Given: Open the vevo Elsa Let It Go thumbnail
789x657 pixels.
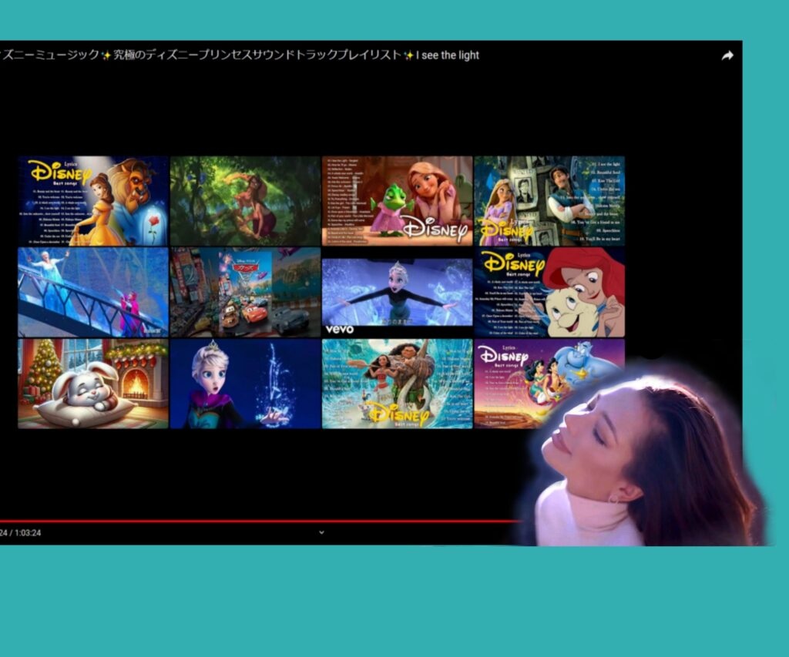Looking at the screenshot, I should [397, 292].
